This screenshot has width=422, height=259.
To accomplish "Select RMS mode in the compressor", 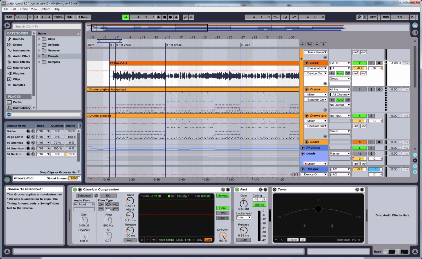I will [x=223, y=213].
